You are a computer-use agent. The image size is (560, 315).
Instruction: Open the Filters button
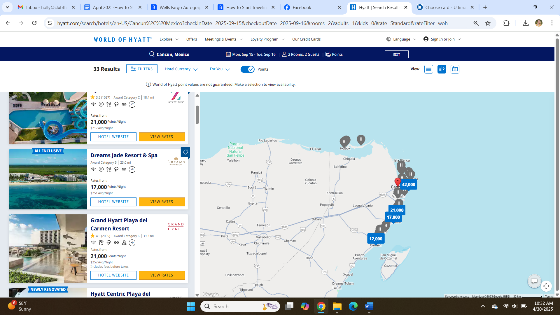click(x=142, y=69)
